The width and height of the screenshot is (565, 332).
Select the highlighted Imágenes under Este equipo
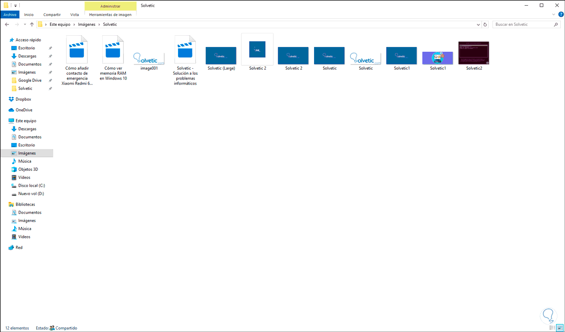point(27,153)
